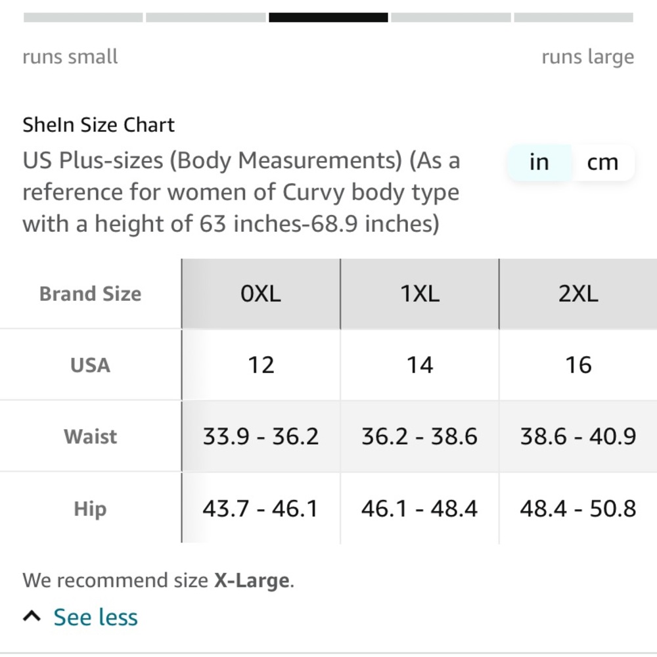Click the Brand Size row label
This screenshot has width=657, height=657.
pos(90,294)
